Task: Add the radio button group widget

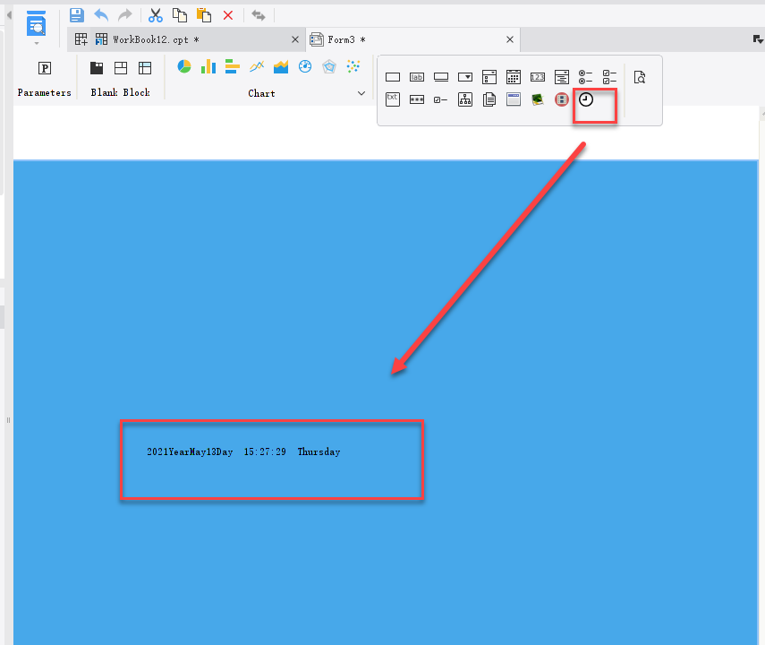Action: (586, 77)
